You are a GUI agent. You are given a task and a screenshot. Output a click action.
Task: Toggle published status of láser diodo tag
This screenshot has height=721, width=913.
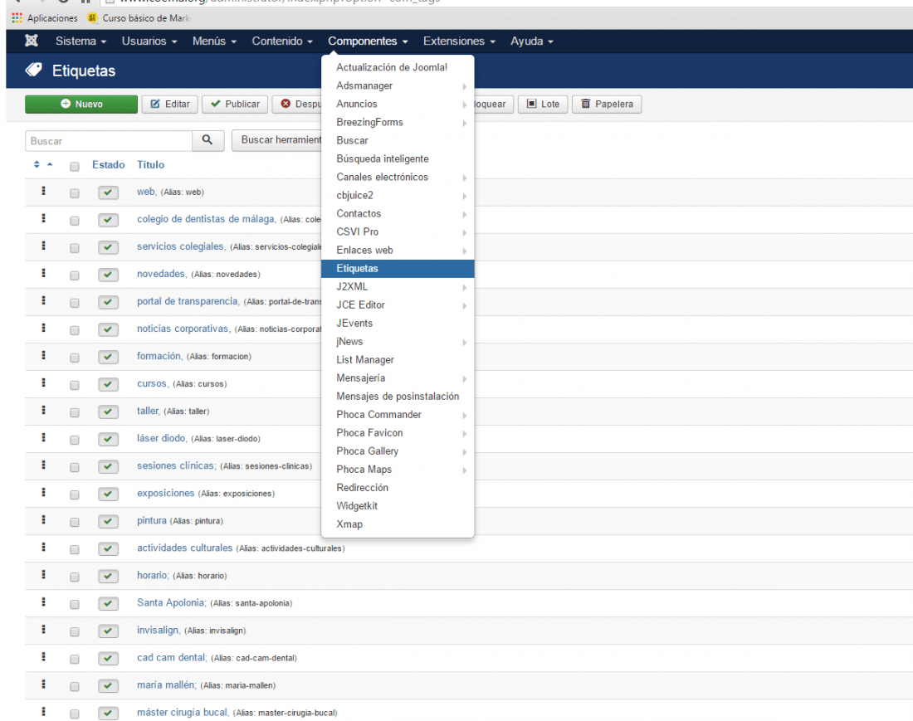point(108,439)
